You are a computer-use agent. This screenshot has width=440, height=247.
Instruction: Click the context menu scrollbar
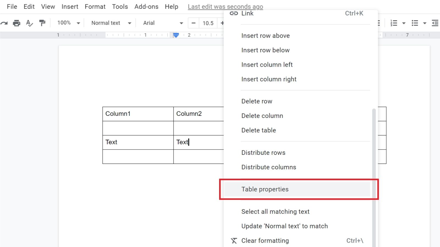click(374, 178)
